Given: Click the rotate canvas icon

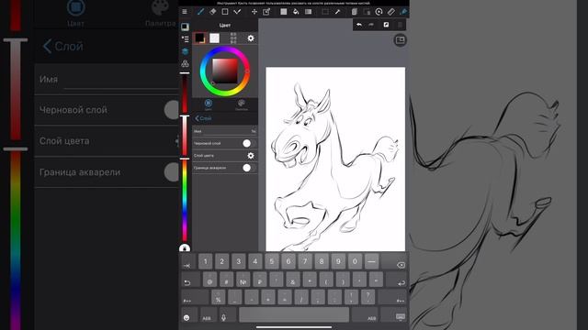Looking at the screenshot, I should 379,12.
